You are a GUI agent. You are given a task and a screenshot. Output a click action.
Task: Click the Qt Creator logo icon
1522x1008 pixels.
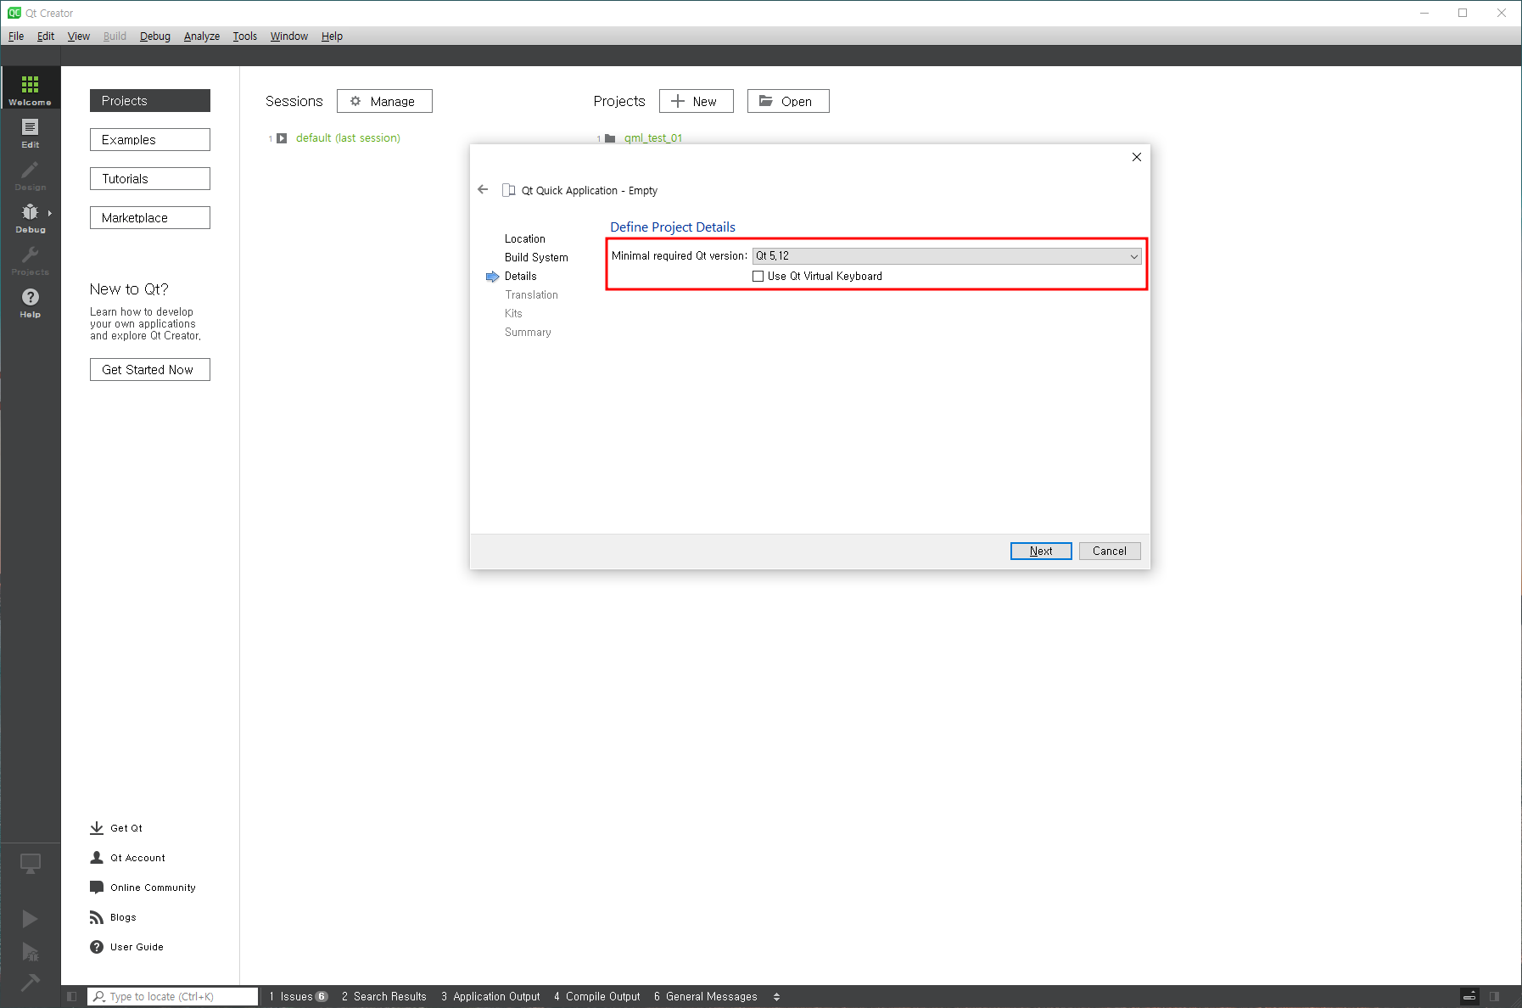[14, 13]
